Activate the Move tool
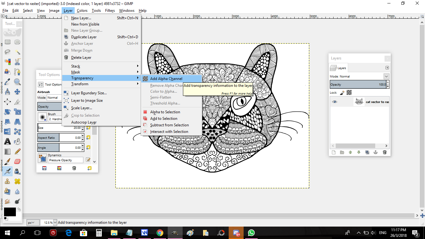Viewport: 425px width, 239px height. tap(17, 92)
